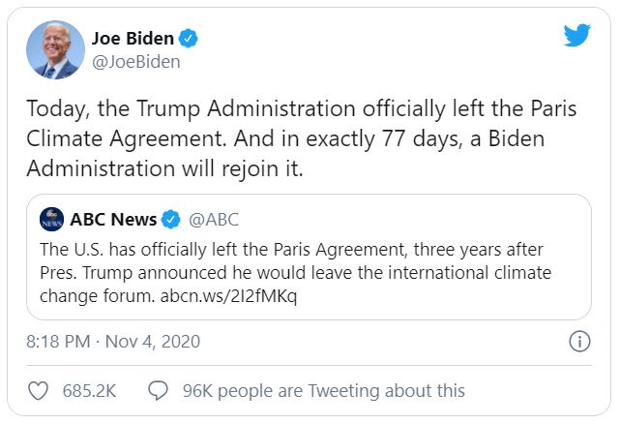Open the @JoeBiden handle link

tap(136, 62)
